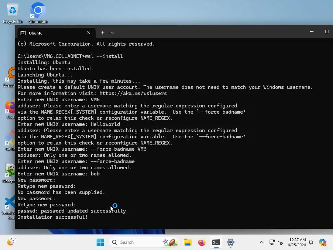
Task: Open the notifications bell icon
Action: pyautogui.click(x=311, y=242)
